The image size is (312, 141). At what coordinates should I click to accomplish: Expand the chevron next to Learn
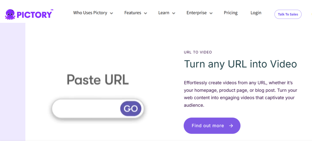coord(174,13)
